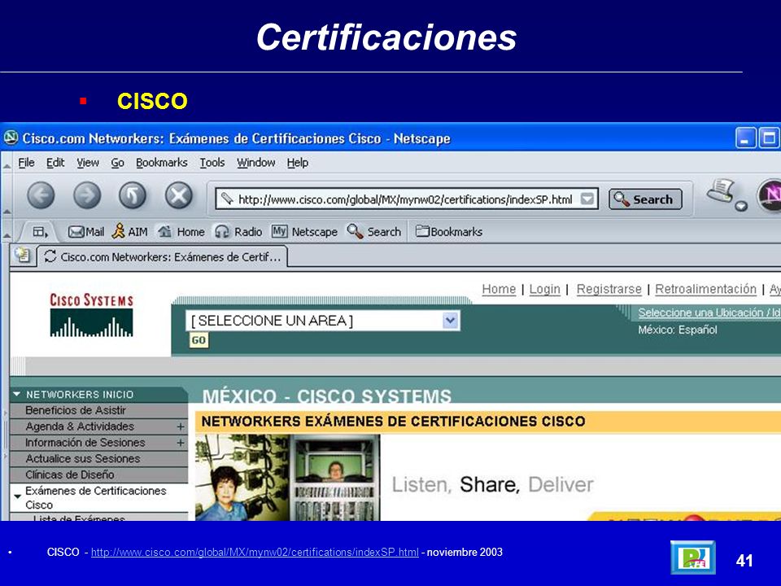
Task: Open Clínicas de Diseño in the sidebar
Action: (x=98, y=474)
